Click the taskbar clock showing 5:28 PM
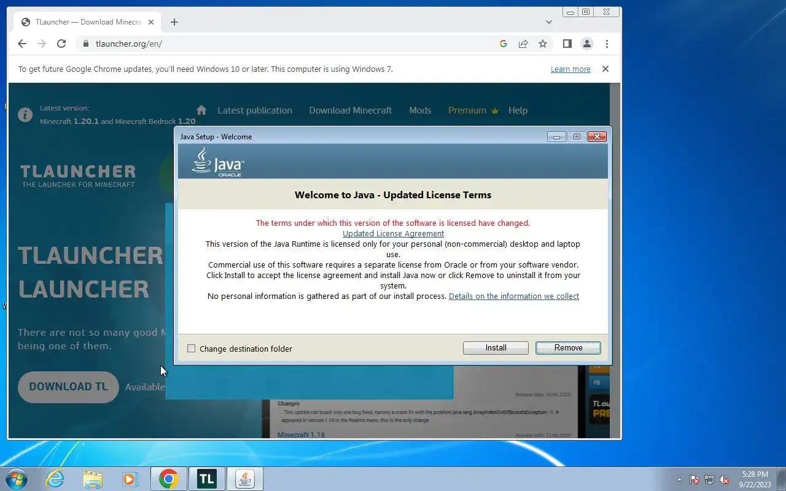This screenshot has height=491, width=786. coord(755,479)
